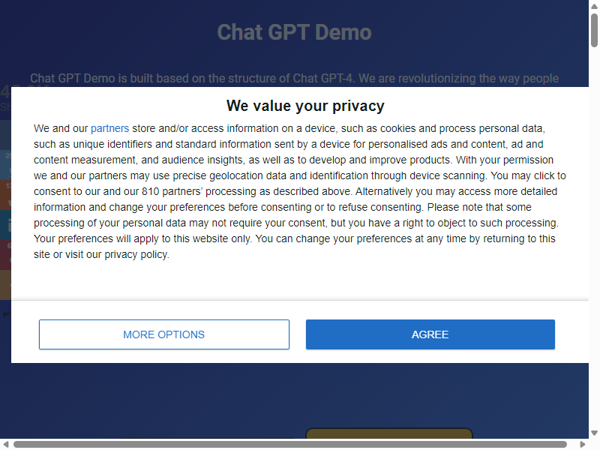This screenshot has width=600, height=450.
Task: Click the dimmed light-blue Twitter share strip
Action: click(x=5, y=164)
